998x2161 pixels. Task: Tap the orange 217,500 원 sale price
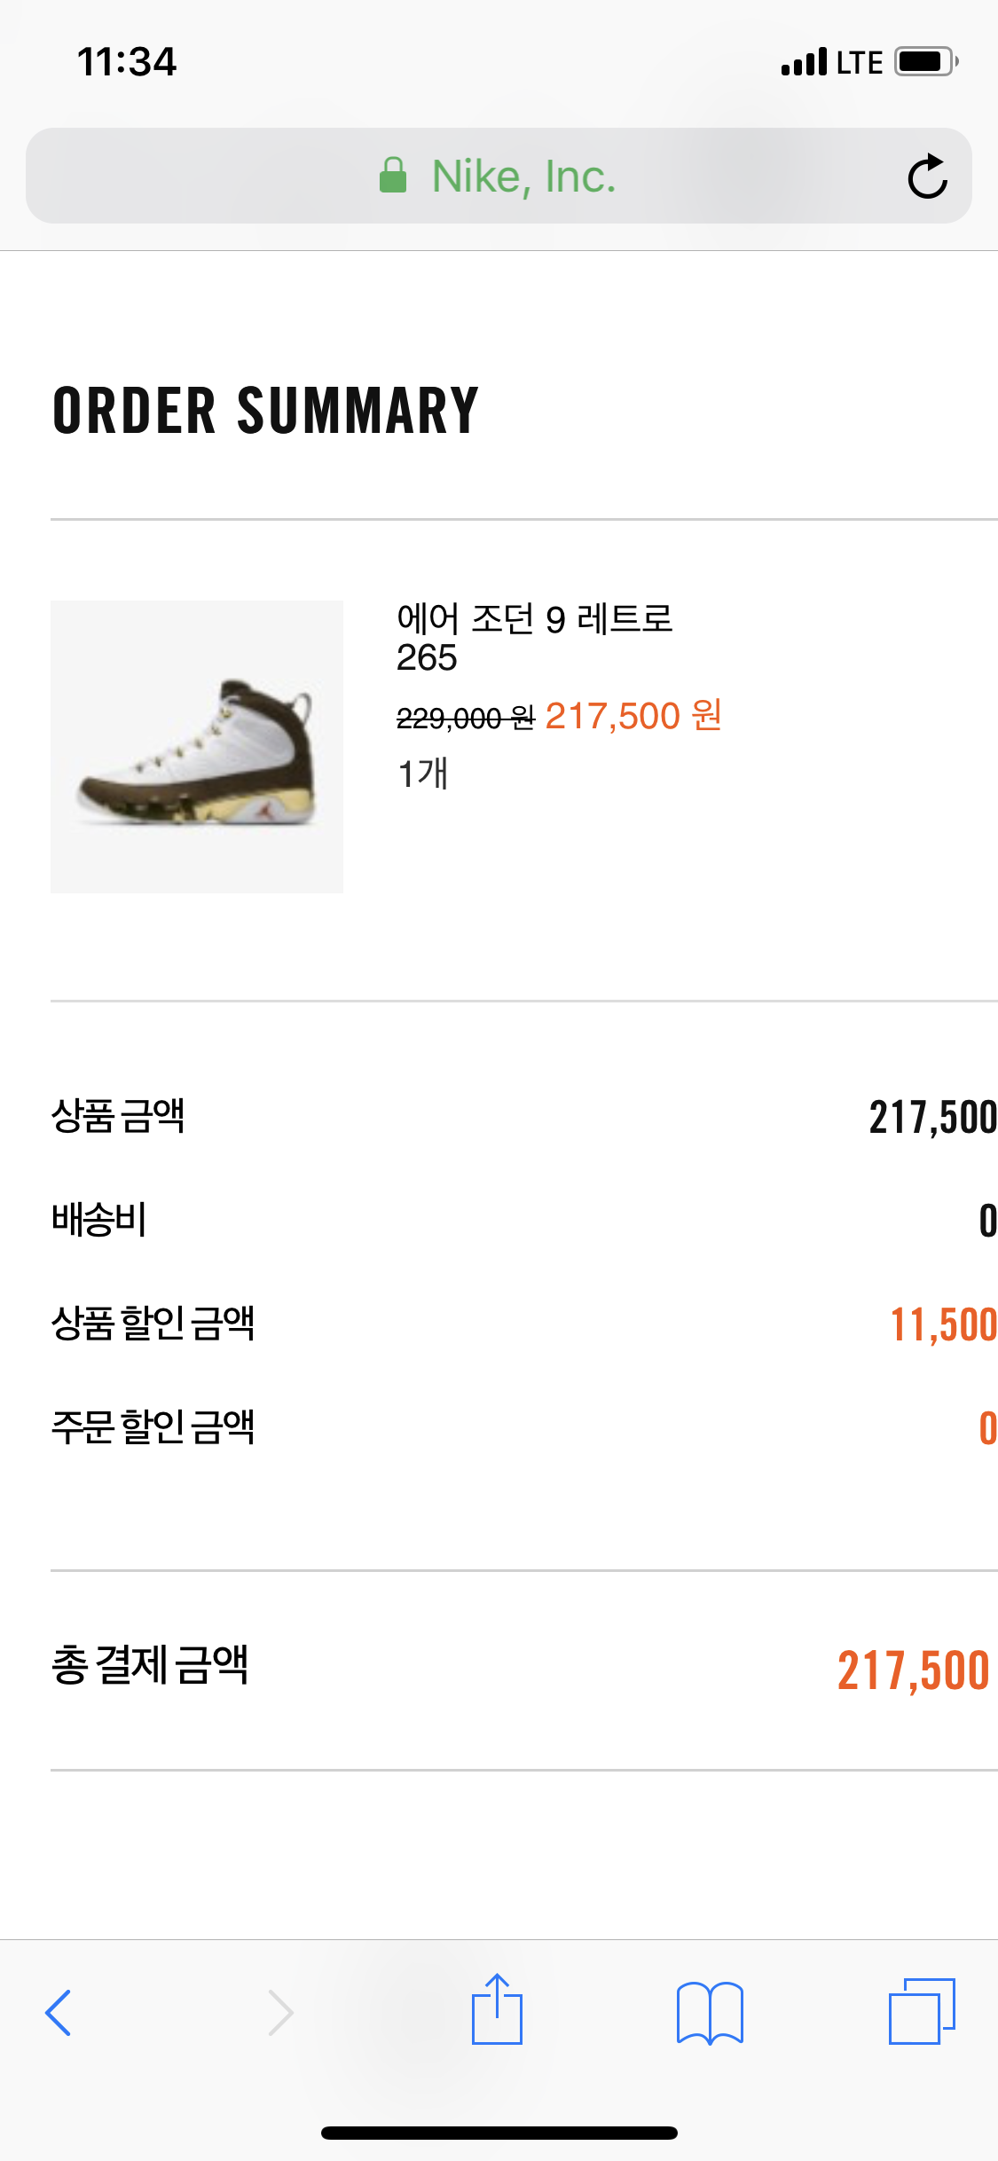[633, 716]
